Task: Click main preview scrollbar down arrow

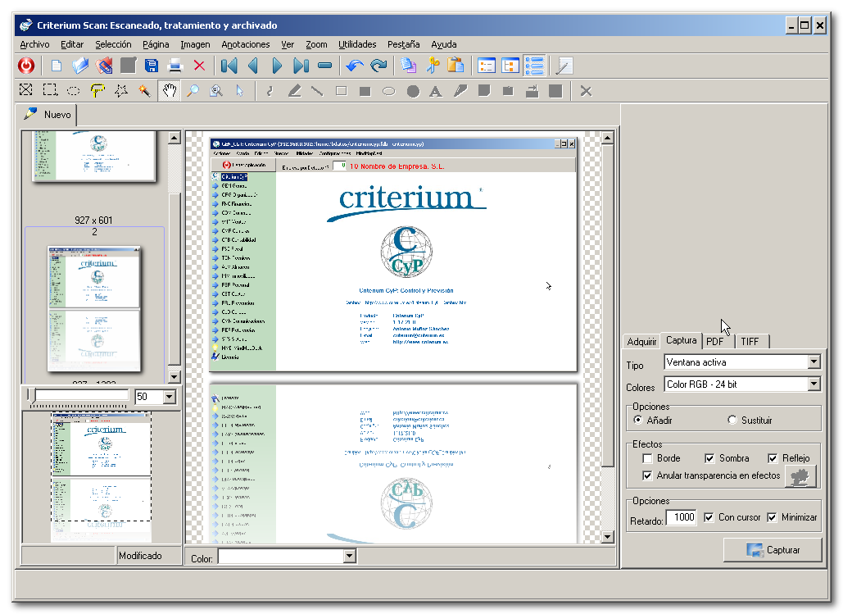Action: point(608,536)
